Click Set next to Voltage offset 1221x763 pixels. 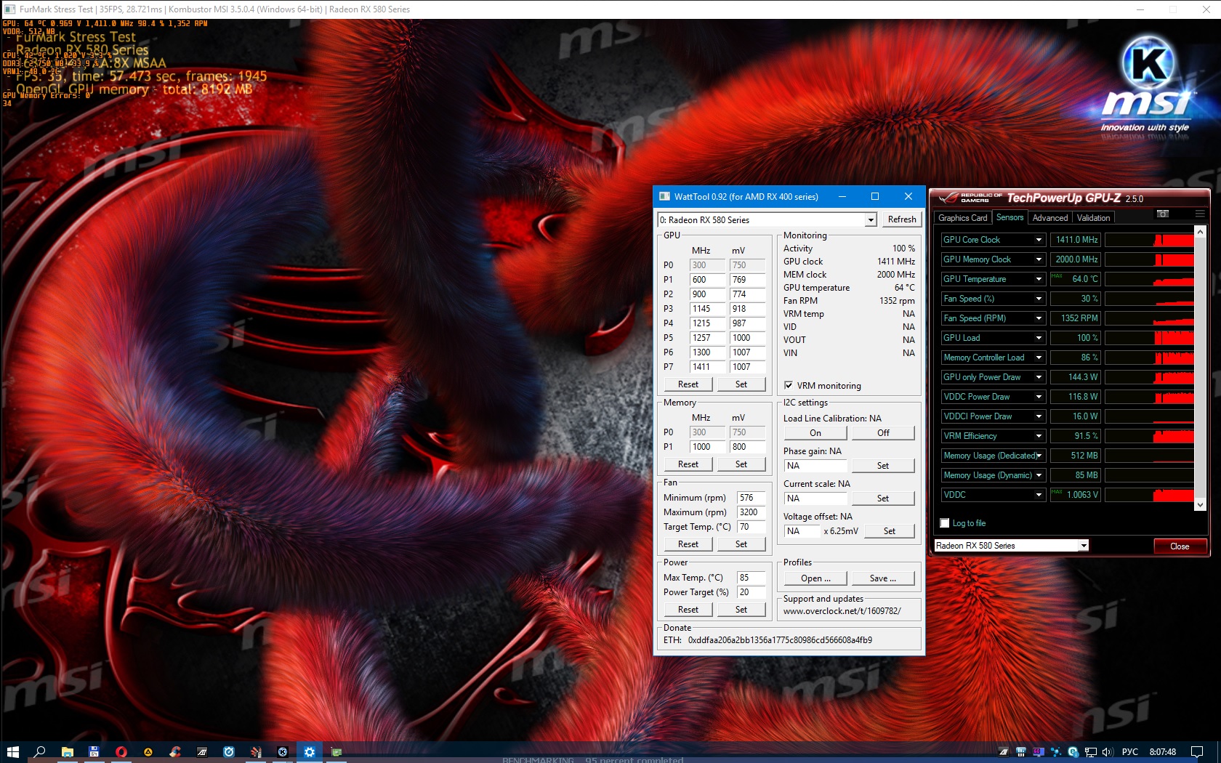click(x=890, y=531)
